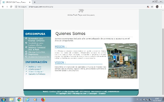Open 'Sistemas Continuos Inst. & Mant.' link
Screen dimensions: 164x102
[x=37, y=48]
